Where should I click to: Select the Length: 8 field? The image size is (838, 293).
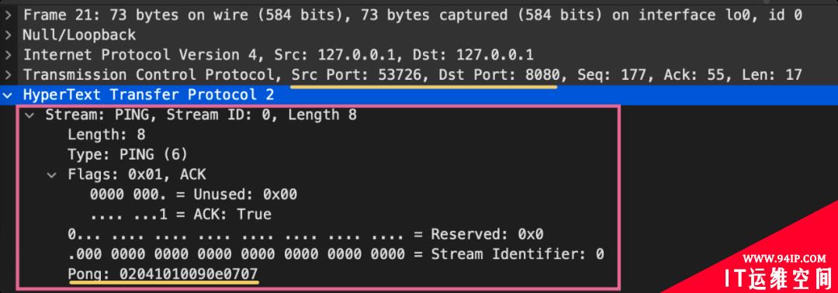[106, 135]
